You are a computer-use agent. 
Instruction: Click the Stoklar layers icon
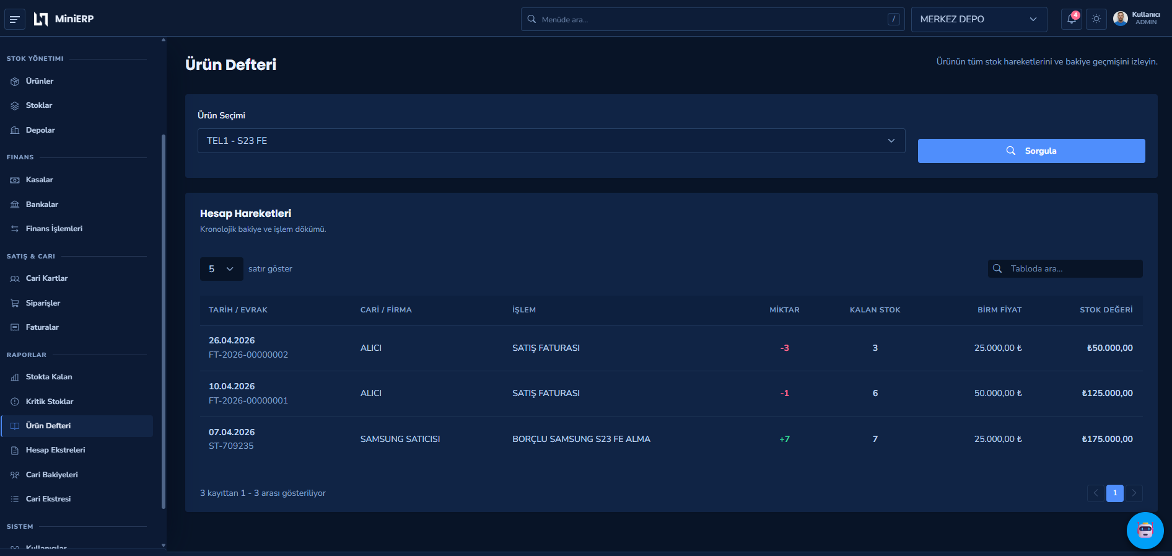tap(15, 105)
